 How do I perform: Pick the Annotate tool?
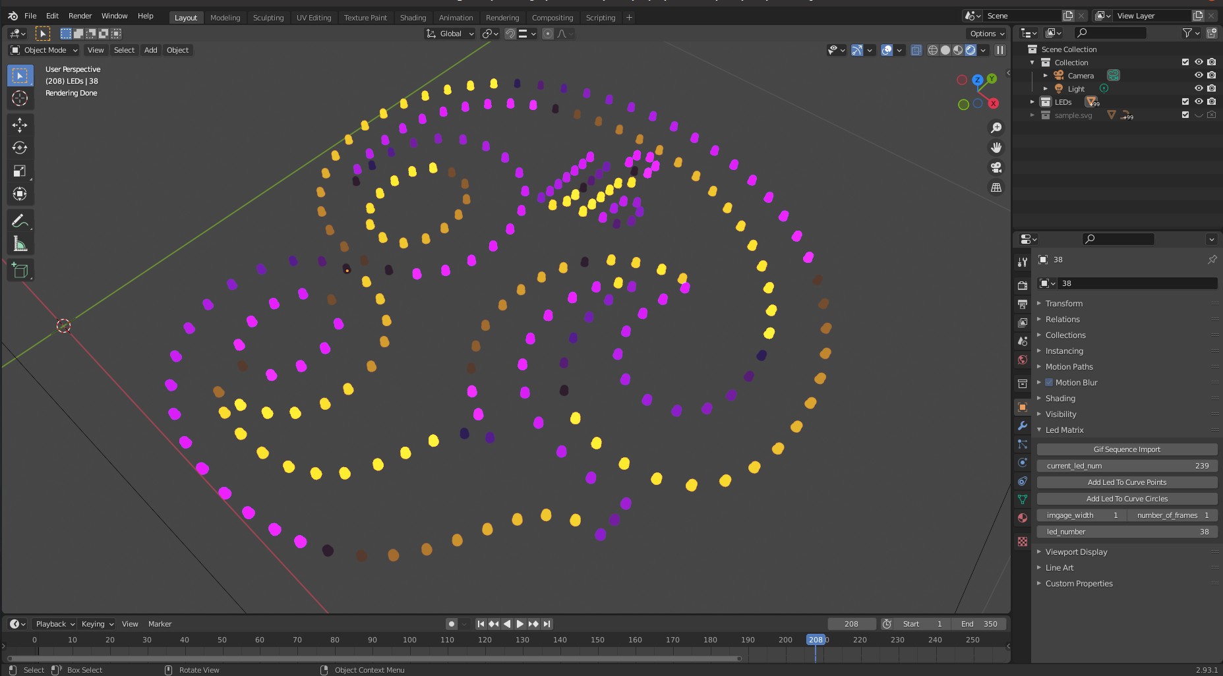point(20,221)
